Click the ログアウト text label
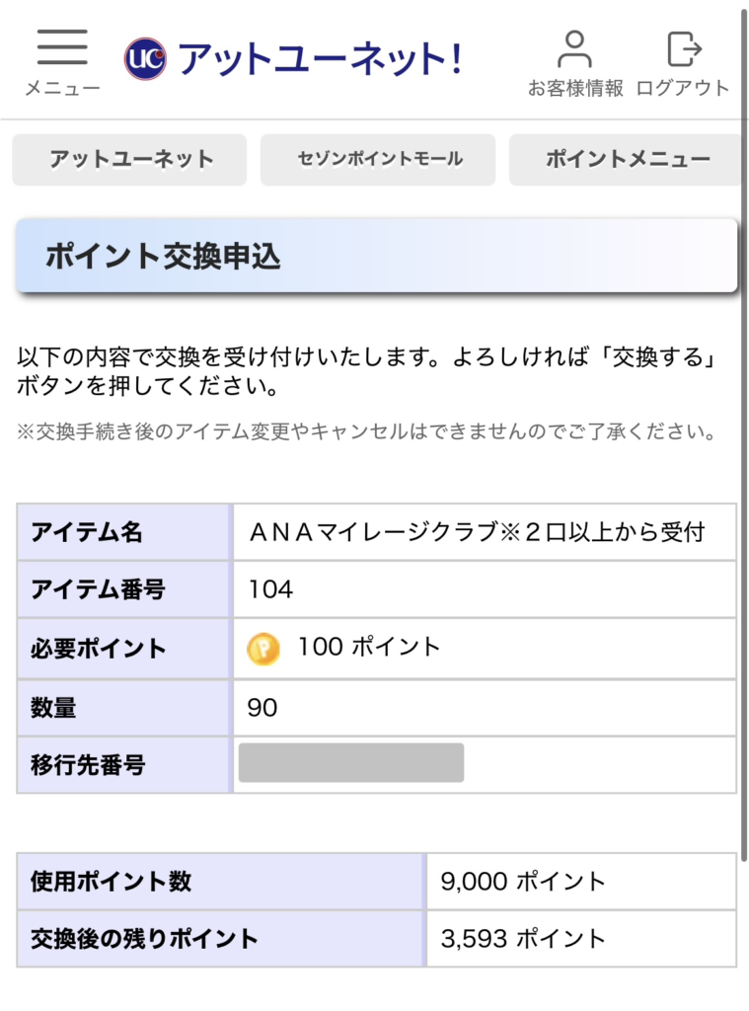The width and height of the screenshot is (749, 1011). click(683, 88)
